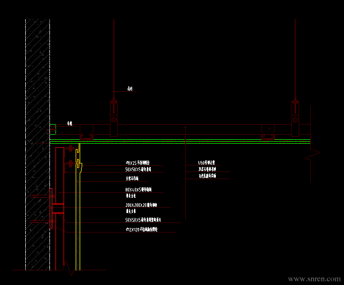
Task: Select the 80X40X5 annotation label
Action: point(138,190)
